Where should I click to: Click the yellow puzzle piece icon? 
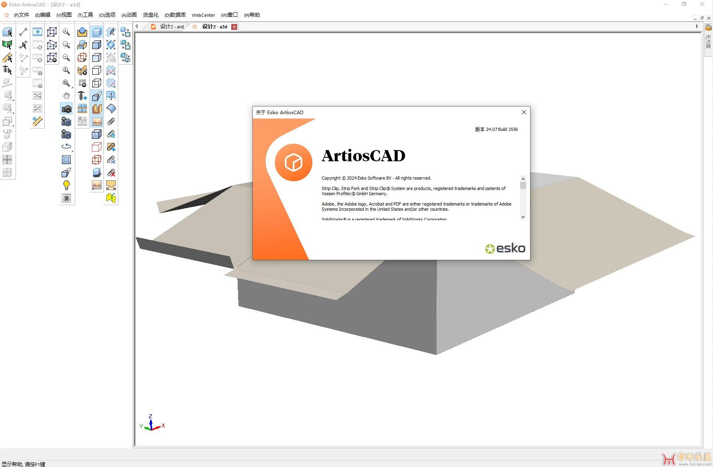[111, 198]
